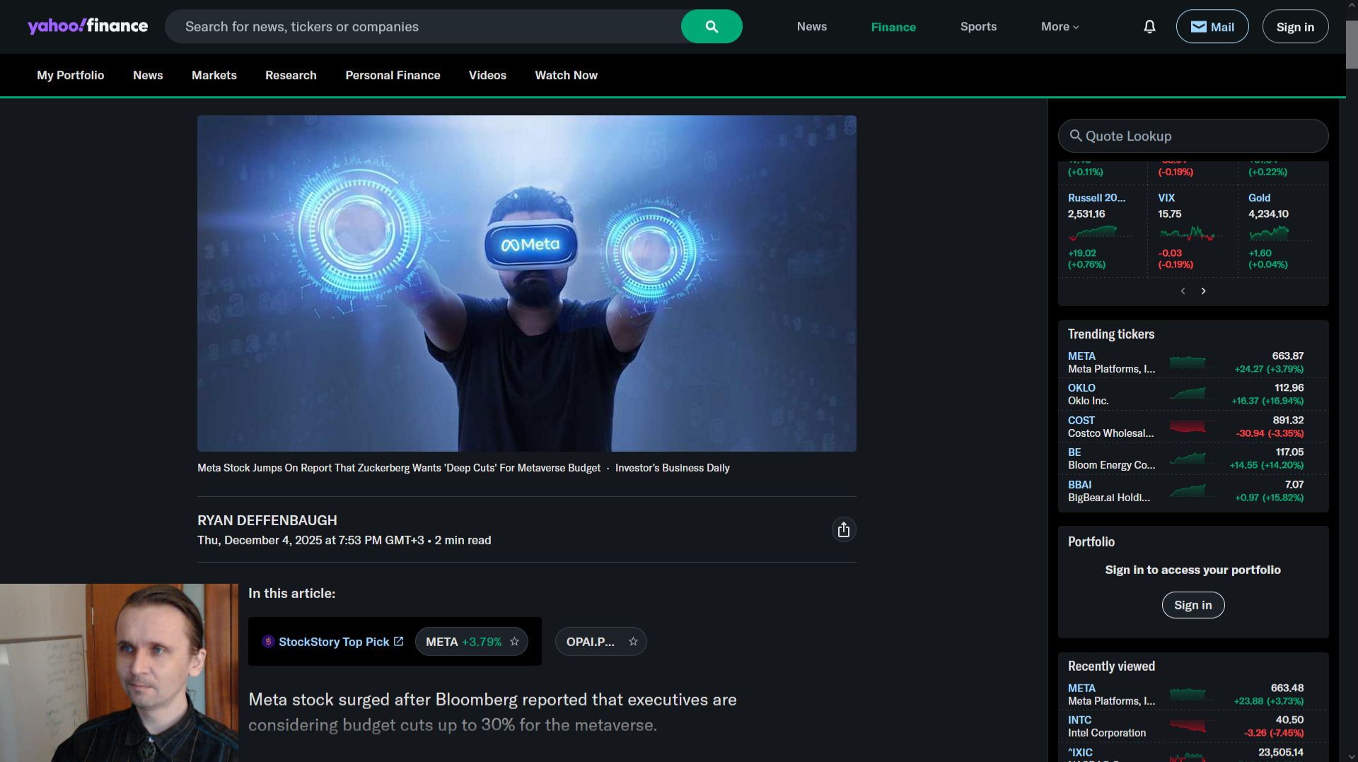Open ^IXIC in Recently viewed
Screen dimensions: 1358x762
click(1080, 753)
